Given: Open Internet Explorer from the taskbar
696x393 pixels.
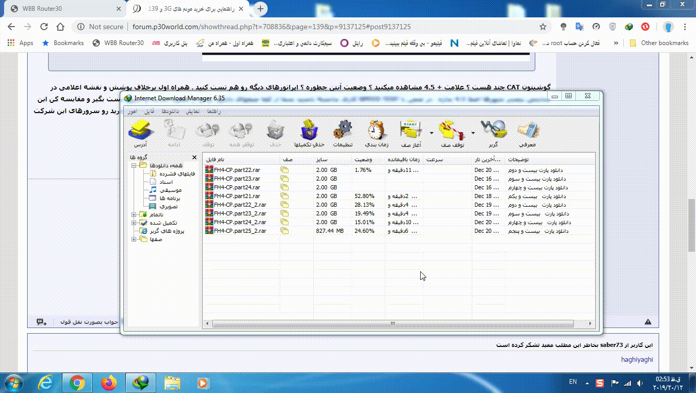Looking at the screenshot, I should coord(47,383).
